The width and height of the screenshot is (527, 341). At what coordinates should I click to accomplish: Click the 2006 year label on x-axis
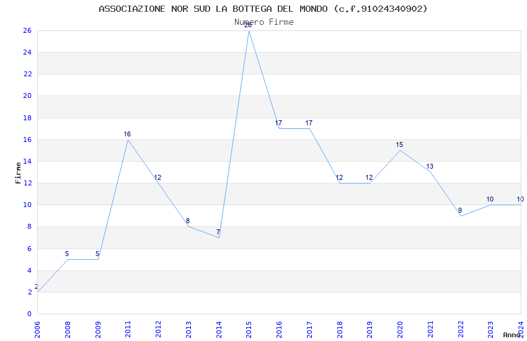pos(37,329)
